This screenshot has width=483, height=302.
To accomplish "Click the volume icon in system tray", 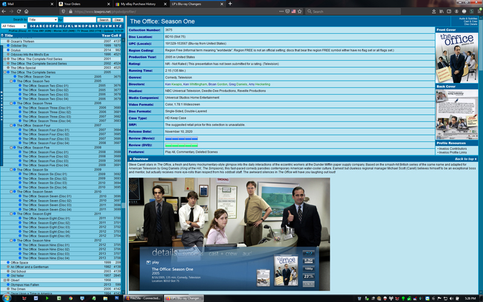I will click(451, 298).
